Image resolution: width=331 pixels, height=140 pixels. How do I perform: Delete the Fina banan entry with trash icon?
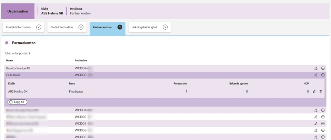point(321,92)
